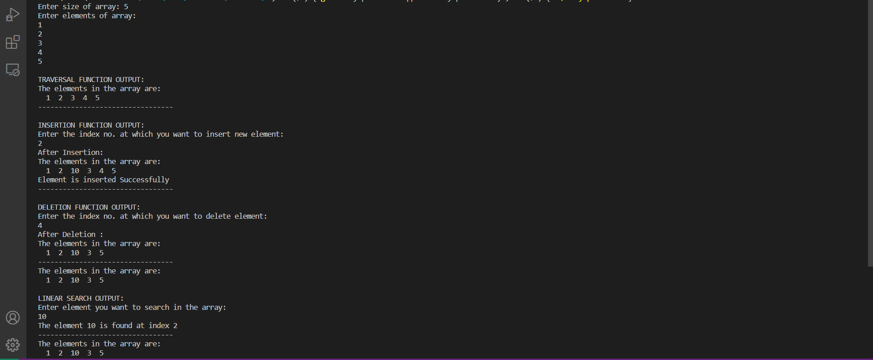This screenshot has width=873, height=360.
Task: Click the search element prompt line
Action: coord(132,307)
